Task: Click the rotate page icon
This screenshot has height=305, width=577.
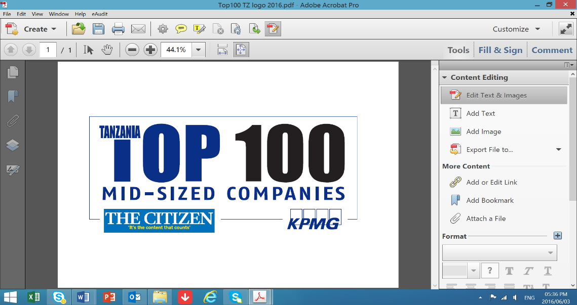Action: point(236,29)
